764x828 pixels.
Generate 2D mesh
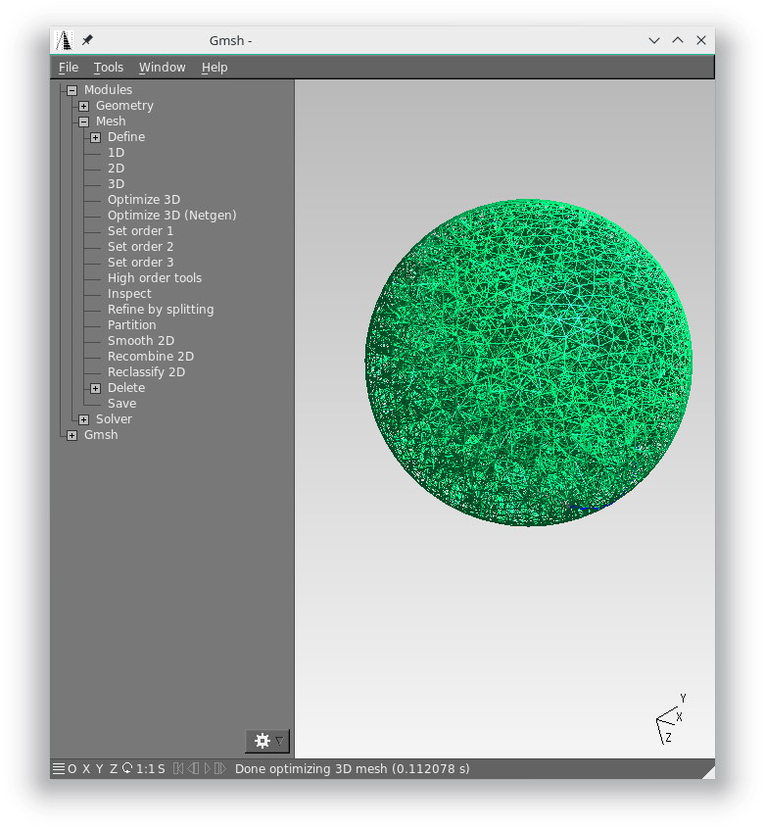click(117, 169)
